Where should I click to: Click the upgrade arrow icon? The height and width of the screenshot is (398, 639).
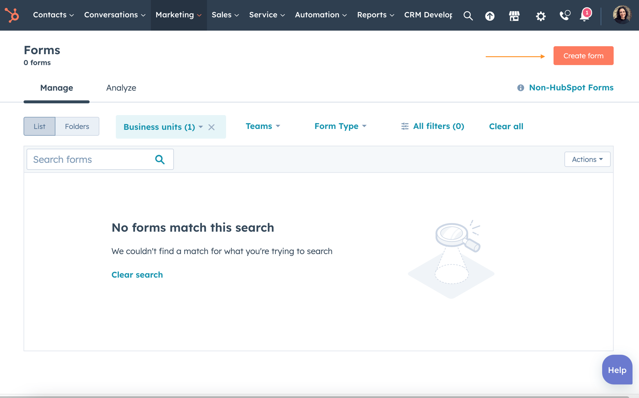tap(489, 15)
